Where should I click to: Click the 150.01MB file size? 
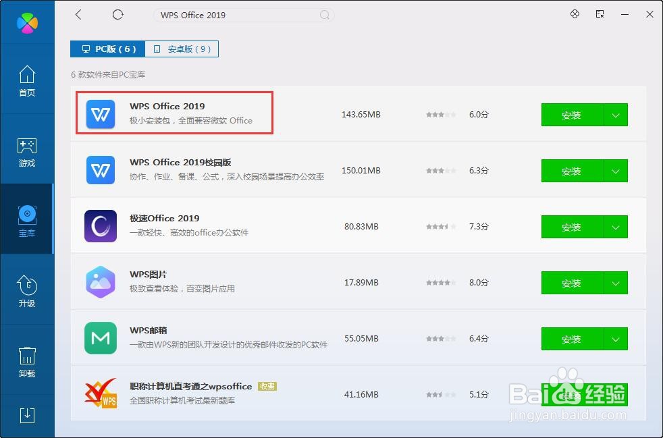[x=361, y=170]
